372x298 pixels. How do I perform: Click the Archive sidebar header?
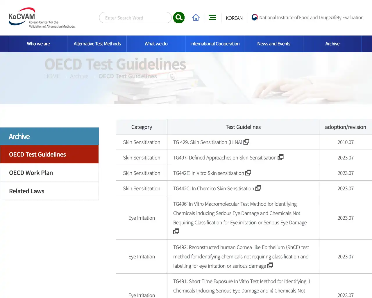pos(49,136)
